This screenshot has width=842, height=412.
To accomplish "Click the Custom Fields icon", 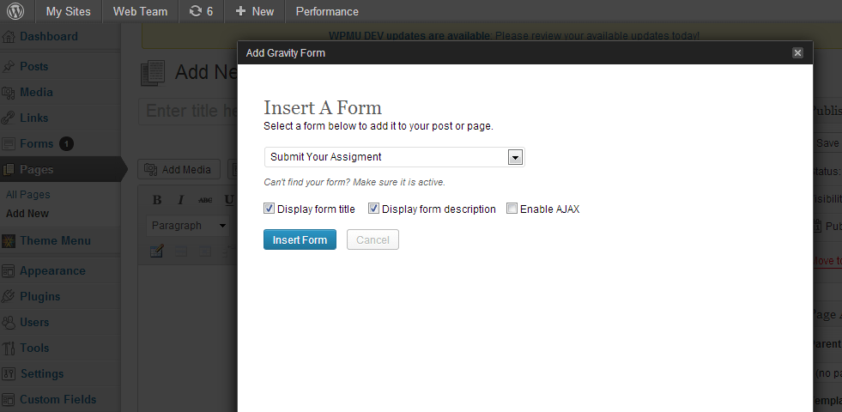I will click(x=8, y=400).
